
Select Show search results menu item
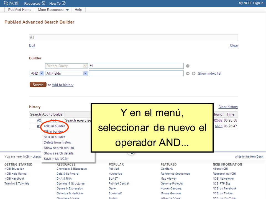59,148
